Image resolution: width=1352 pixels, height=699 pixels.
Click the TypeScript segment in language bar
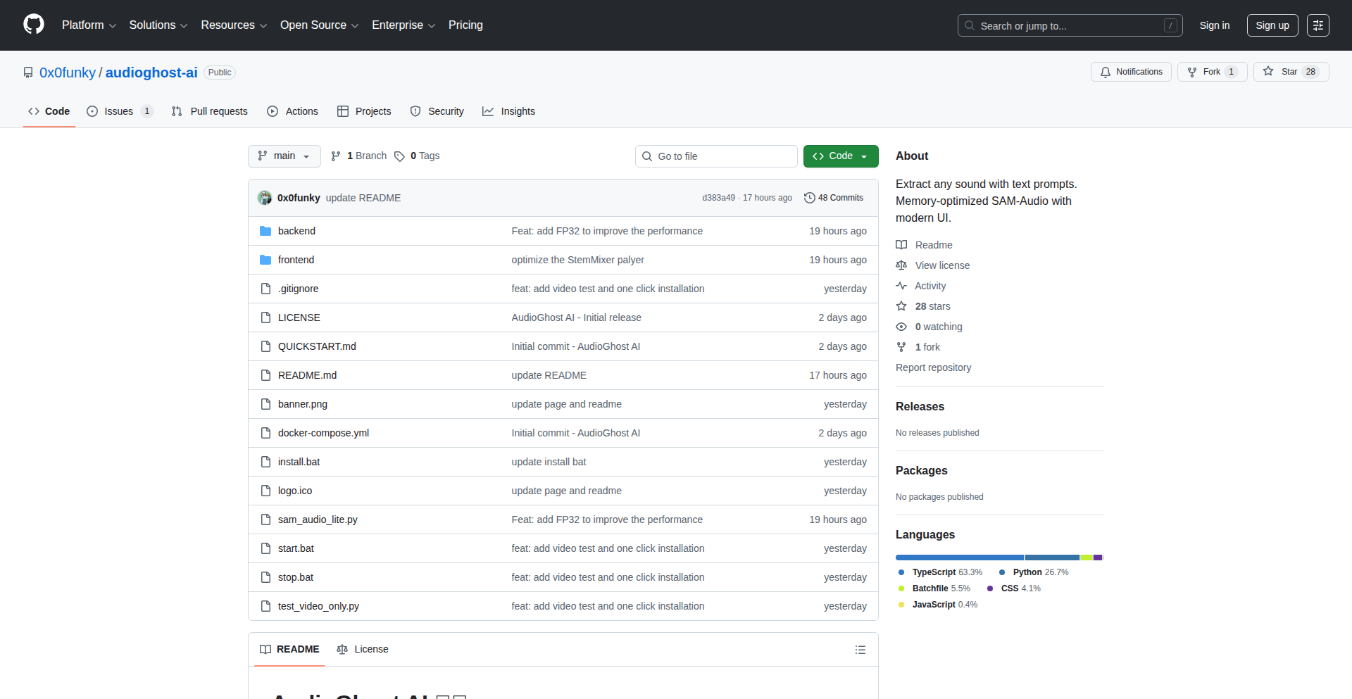(x=959, y=558)
